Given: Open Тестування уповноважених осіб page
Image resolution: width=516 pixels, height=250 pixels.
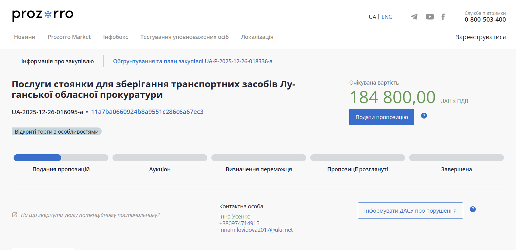Looking at the screenshot, I should pyautogui.click(x=184, y=37).
